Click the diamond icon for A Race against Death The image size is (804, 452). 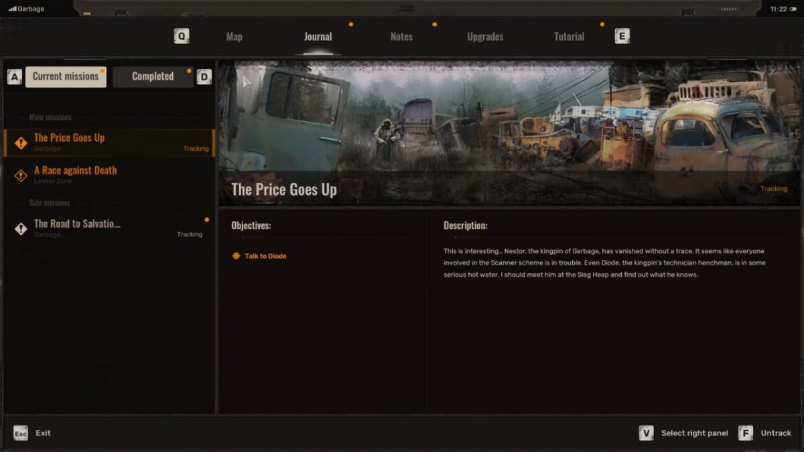click(x=21, y=175)
